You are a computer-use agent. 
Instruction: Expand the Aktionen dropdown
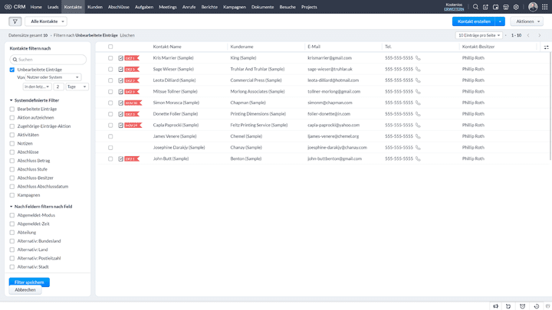coord(529,21)
